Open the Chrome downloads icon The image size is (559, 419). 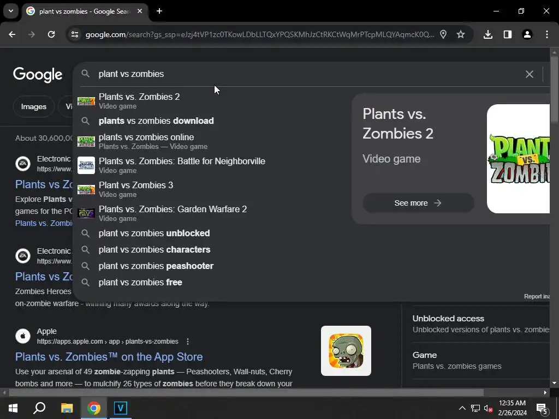487,34
